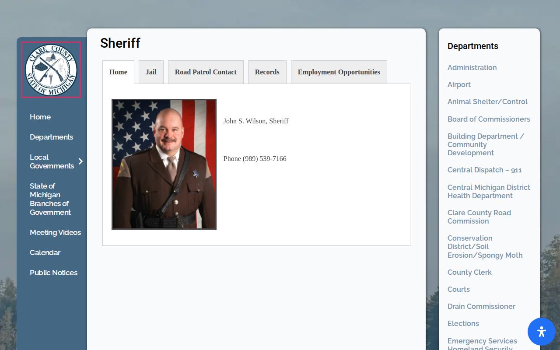Open Meeting Videos in the sidebar
This screenshot has height=350, width=560.
[55, 232]
